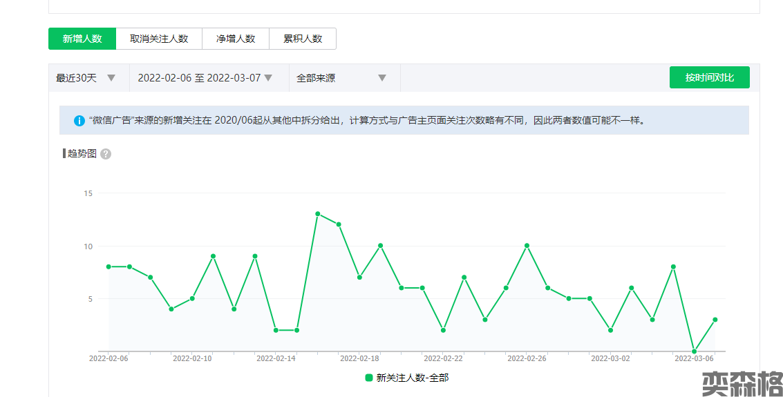Select the 净增人数 tab
The height and width of the screenshot is (397, 783).
coord(236,39)
